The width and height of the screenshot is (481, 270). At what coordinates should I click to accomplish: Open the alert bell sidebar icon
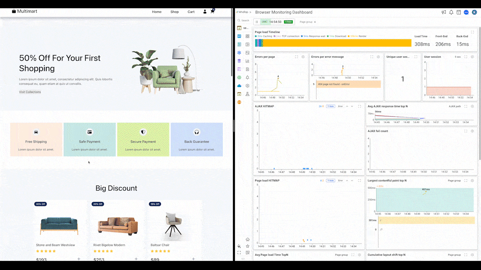click(247, 78)
